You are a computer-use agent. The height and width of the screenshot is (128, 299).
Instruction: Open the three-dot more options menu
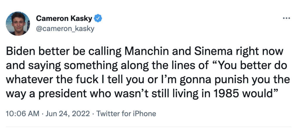[x=287, y=18]
